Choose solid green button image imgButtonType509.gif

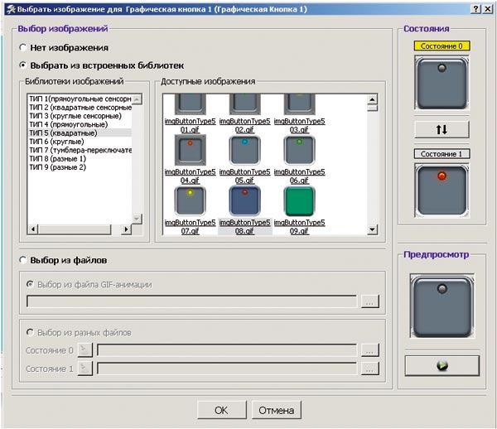299,200
